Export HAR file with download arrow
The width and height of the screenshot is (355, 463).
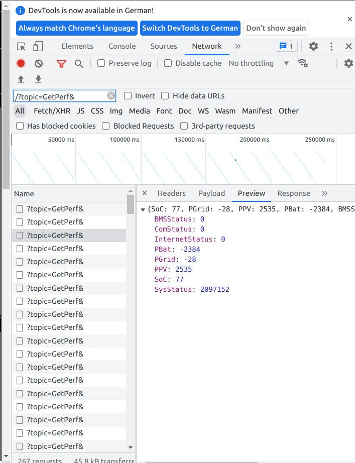[38, 79]
